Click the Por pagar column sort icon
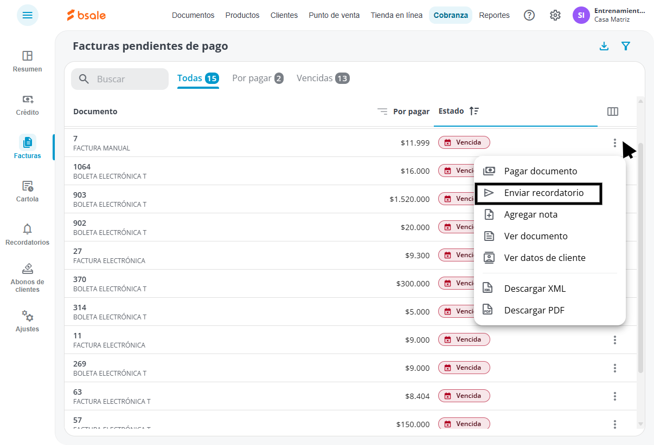The image size is (654, 445). coord(383,112)
